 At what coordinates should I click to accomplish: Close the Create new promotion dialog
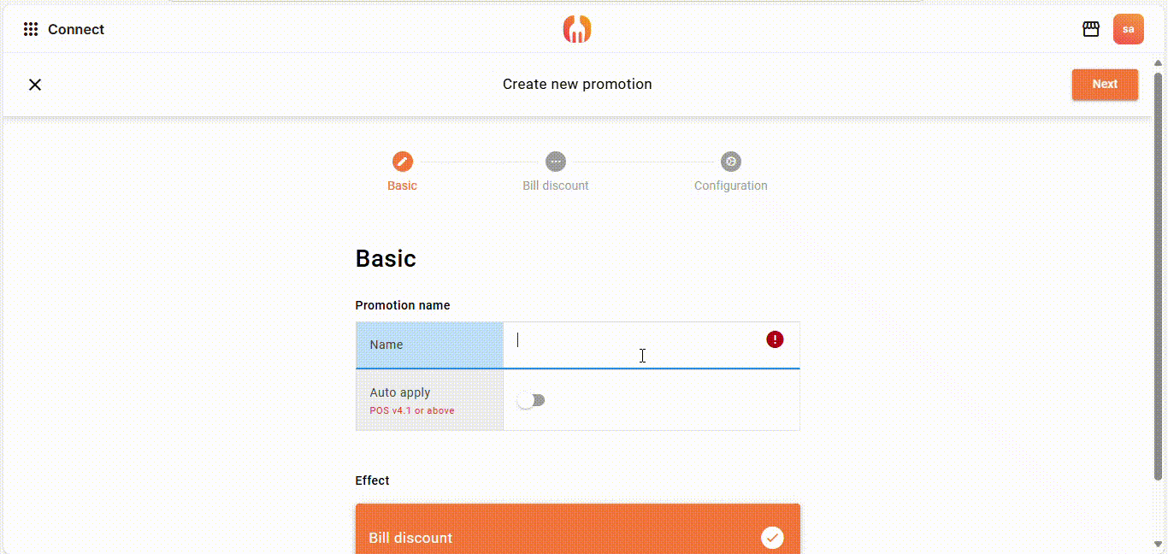click(35, 85)
